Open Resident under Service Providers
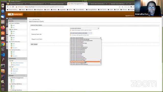The width and height of the screenshot is (163, 92). click(x=15, y=48)
